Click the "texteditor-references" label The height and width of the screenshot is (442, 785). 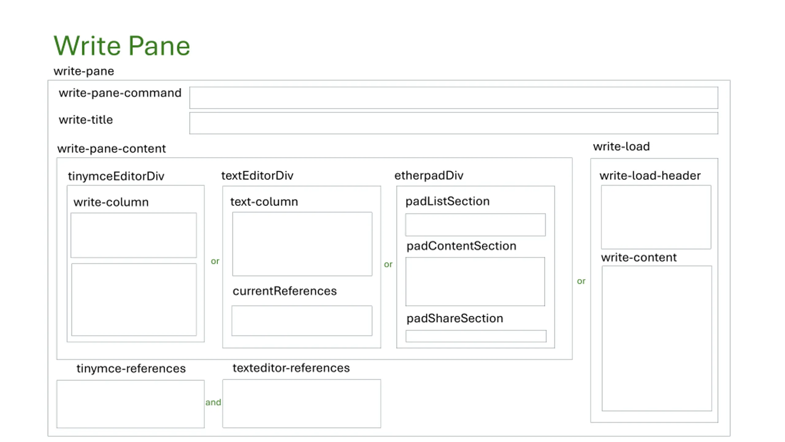[291, 368]
